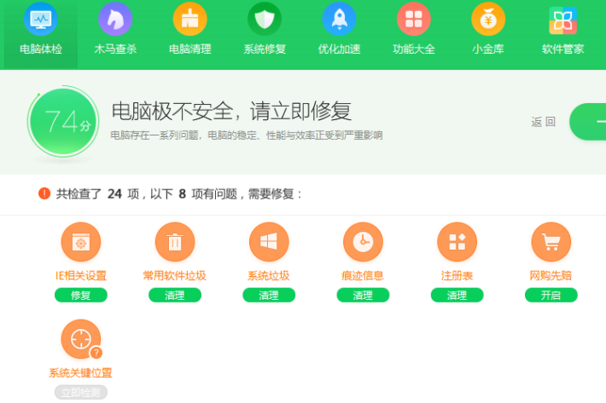Click 清理 button under 系统垃圾
The width and height of the screenshot is (606, 403).
click(x=269, y=295)
